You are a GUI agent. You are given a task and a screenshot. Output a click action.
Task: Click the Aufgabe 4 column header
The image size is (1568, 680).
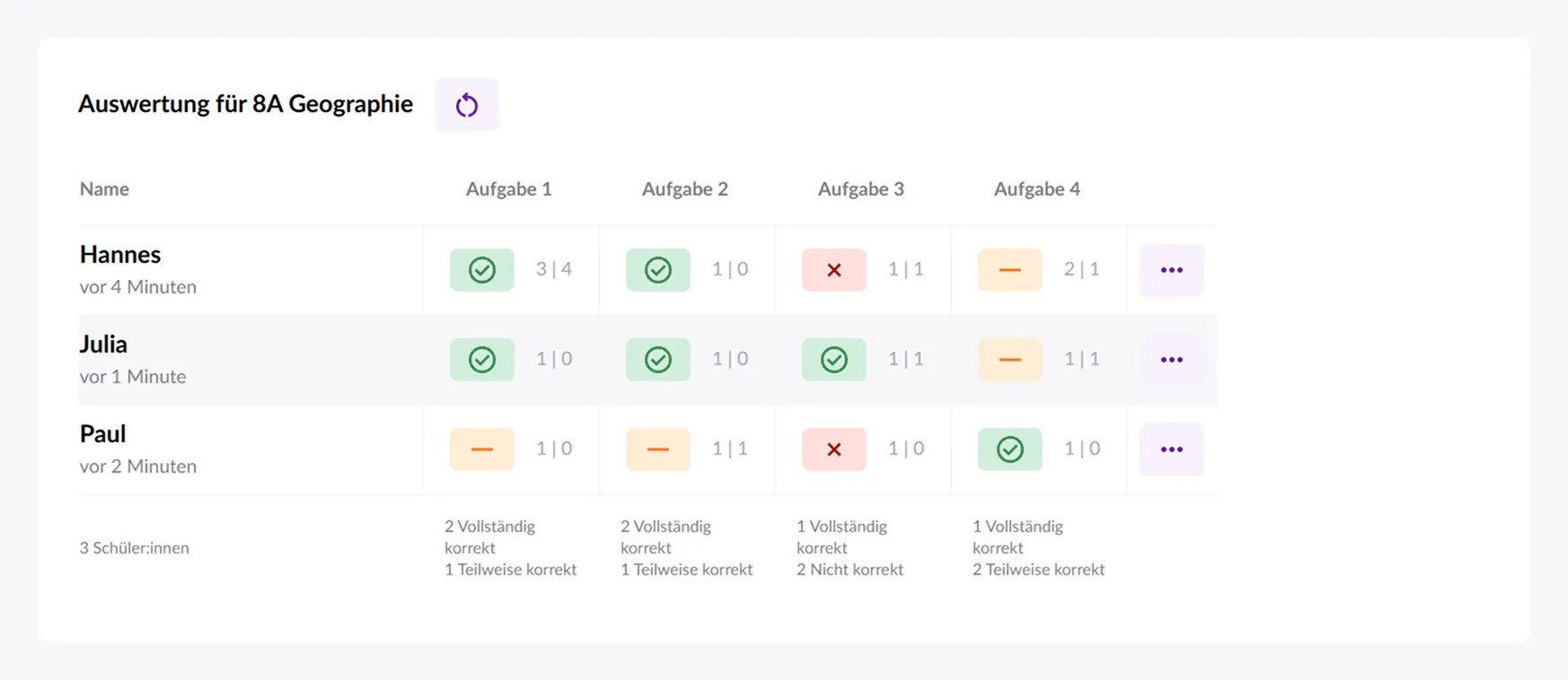coord(1036,189)
